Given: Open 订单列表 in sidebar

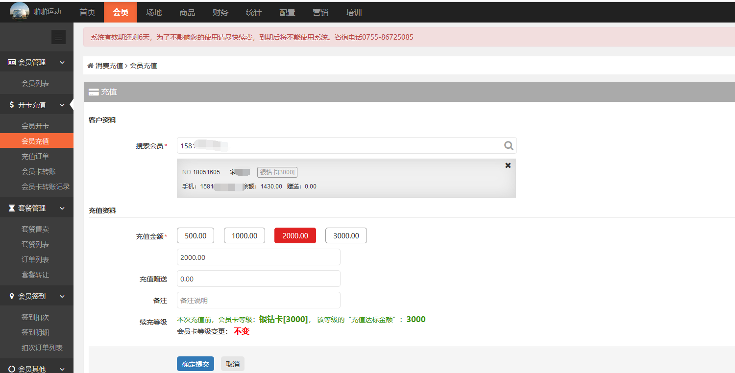Looking at the screenshot, I should point(35,259).
